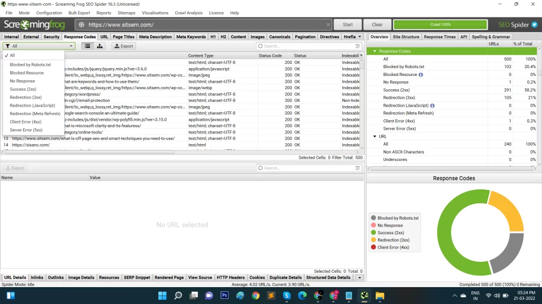Launch the Chat app from taskbar
The height and width of the screenshot is (304, 542).
209,296
